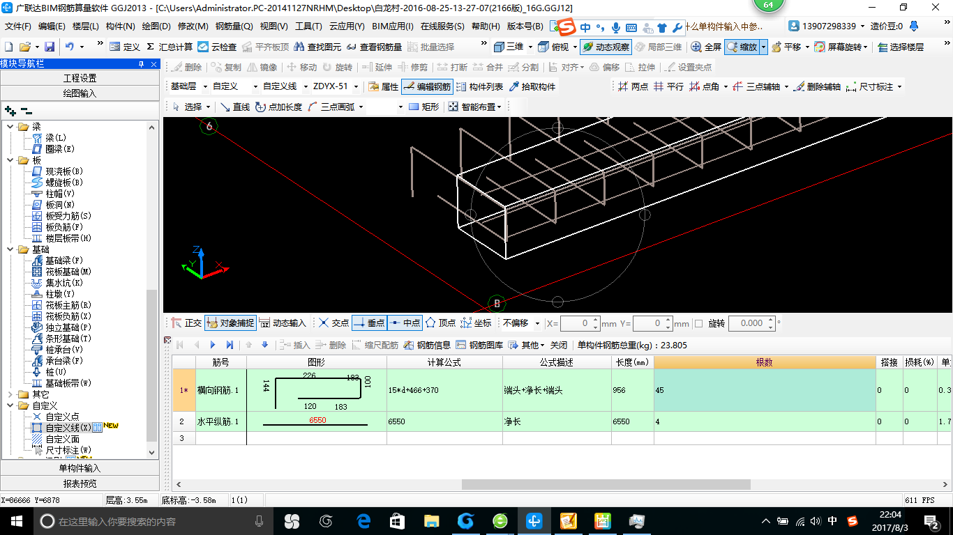953x535 pixels.
Task: Open 钢筋信息 rebar info
Action: click(x=428, y=345)
